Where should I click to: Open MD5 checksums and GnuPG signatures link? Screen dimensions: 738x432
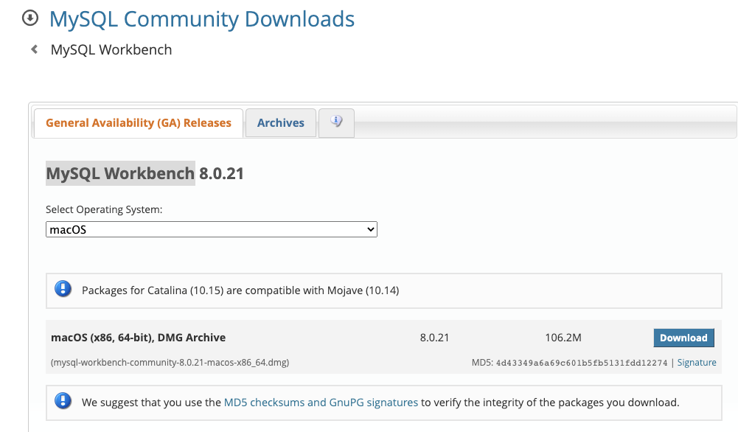pyautogui.click(x=321, y=403)
